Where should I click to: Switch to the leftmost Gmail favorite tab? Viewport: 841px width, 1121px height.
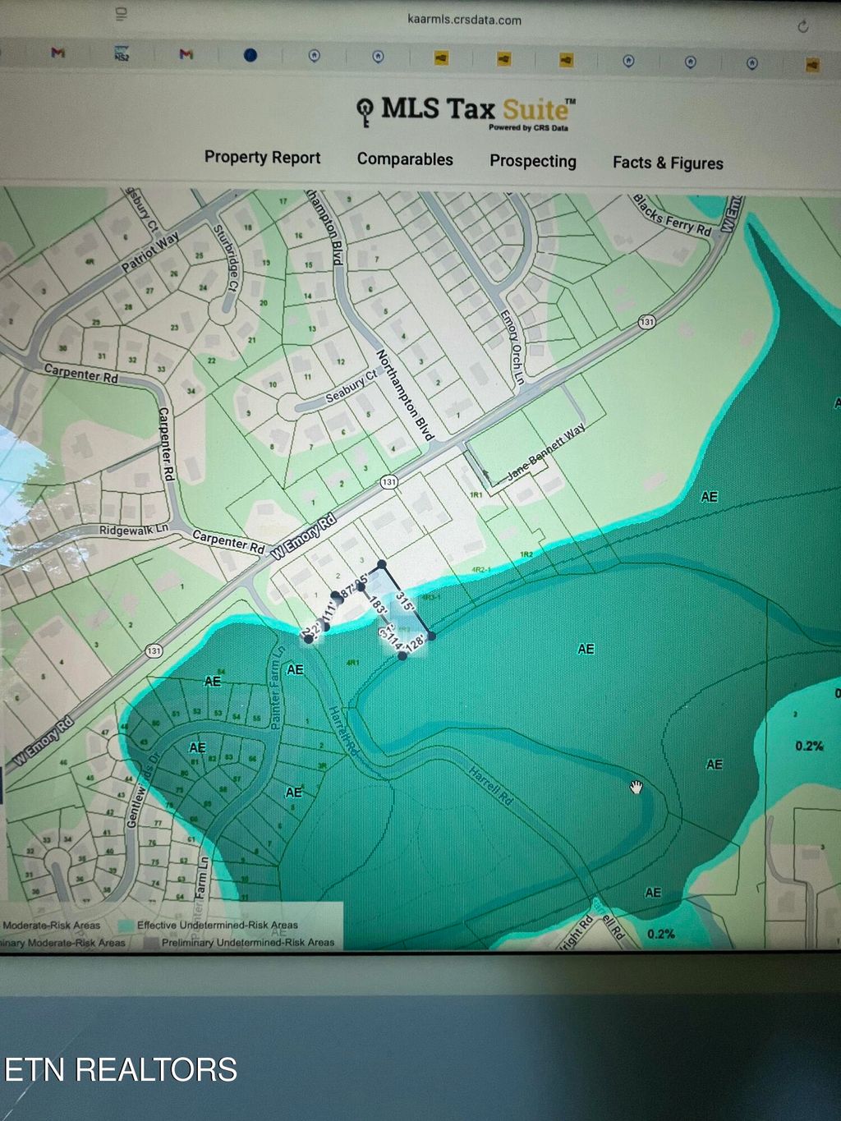click(58, 53)
